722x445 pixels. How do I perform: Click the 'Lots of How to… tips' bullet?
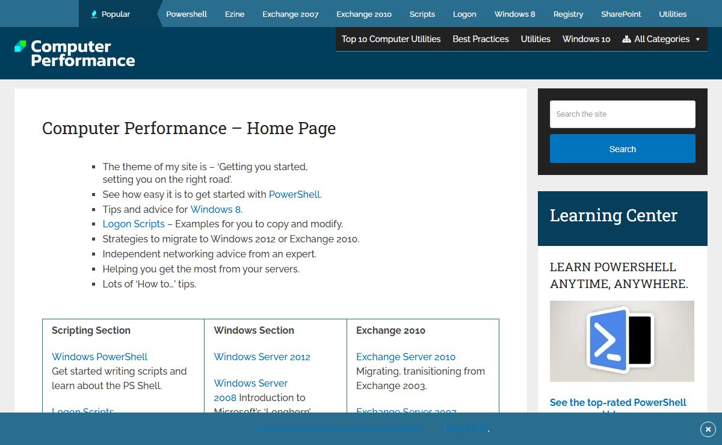tap(149, 284)
